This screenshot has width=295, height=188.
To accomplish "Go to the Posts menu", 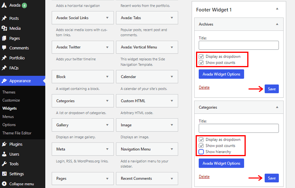I will 14,18.
